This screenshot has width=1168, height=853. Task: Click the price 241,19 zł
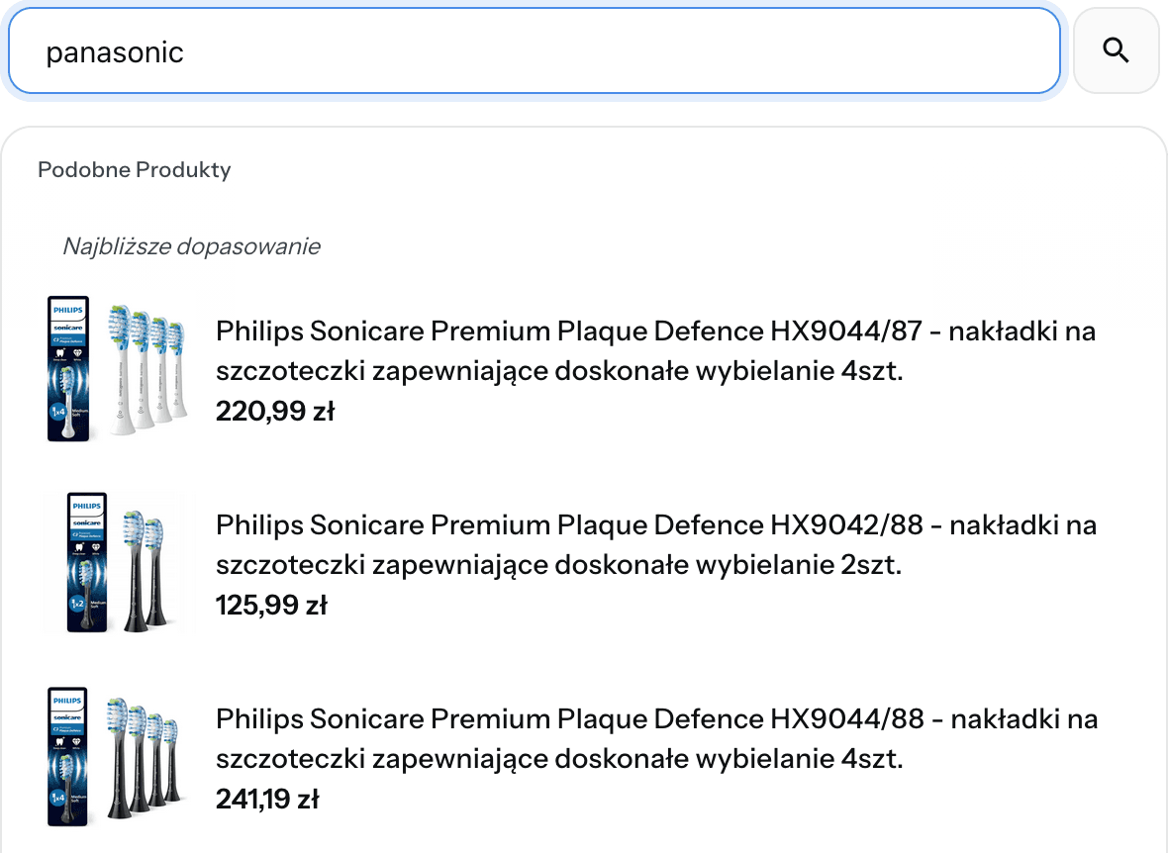(x=267, y=798)
